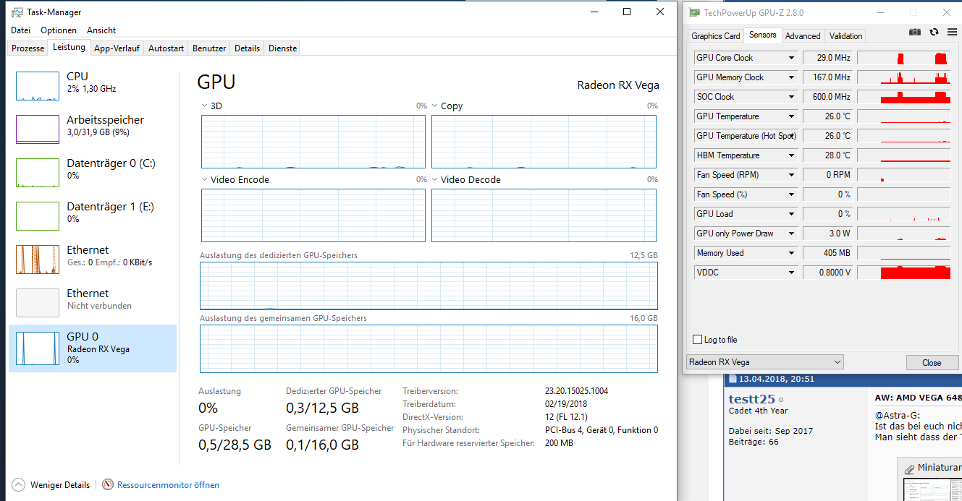Open the GPU Load sensor dropdown
The height and width of the screenshot is (501, 962).
click(791, 214)
